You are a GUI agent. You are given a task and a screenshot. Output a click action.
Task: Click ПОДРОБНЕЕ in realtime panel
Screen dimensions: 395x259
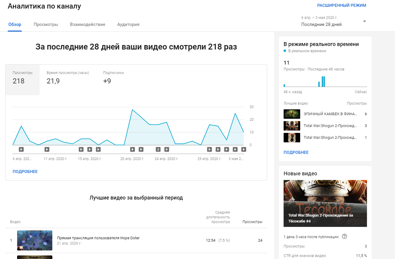[296, 153]
